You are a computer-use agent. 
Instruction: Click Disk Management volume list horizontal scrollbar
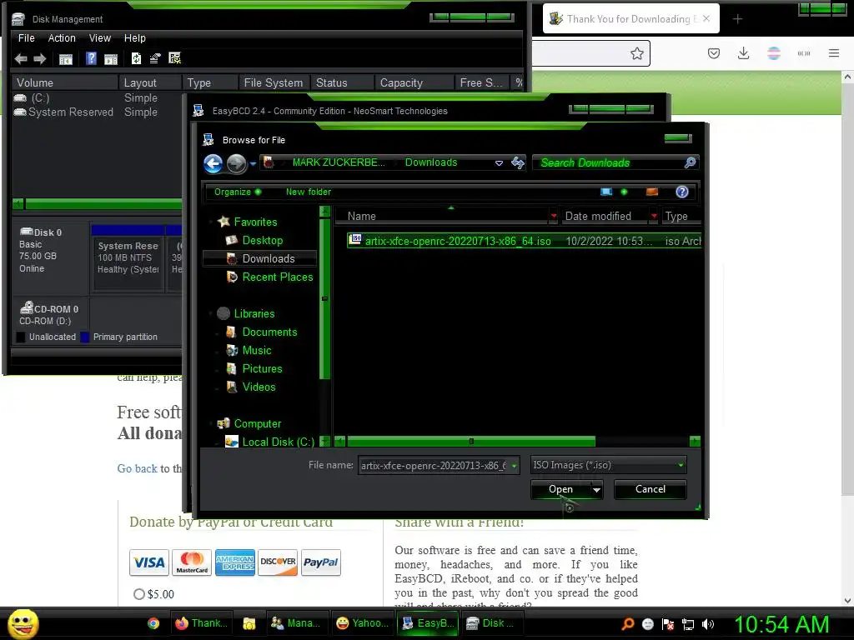point(103,205)
